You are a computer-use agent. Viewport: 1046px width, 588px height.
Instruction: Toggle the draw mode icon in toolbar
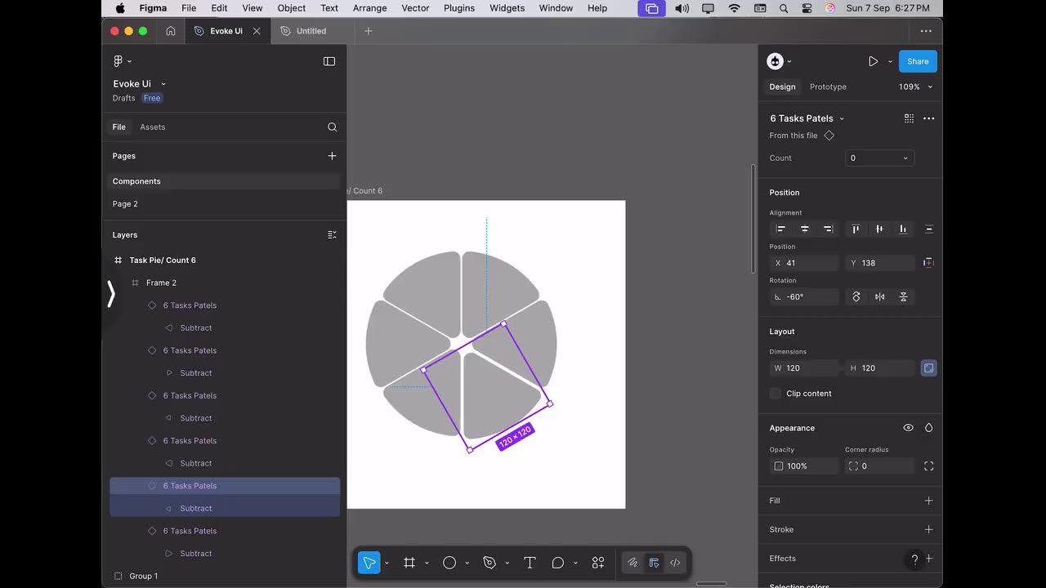click(633, 563)
